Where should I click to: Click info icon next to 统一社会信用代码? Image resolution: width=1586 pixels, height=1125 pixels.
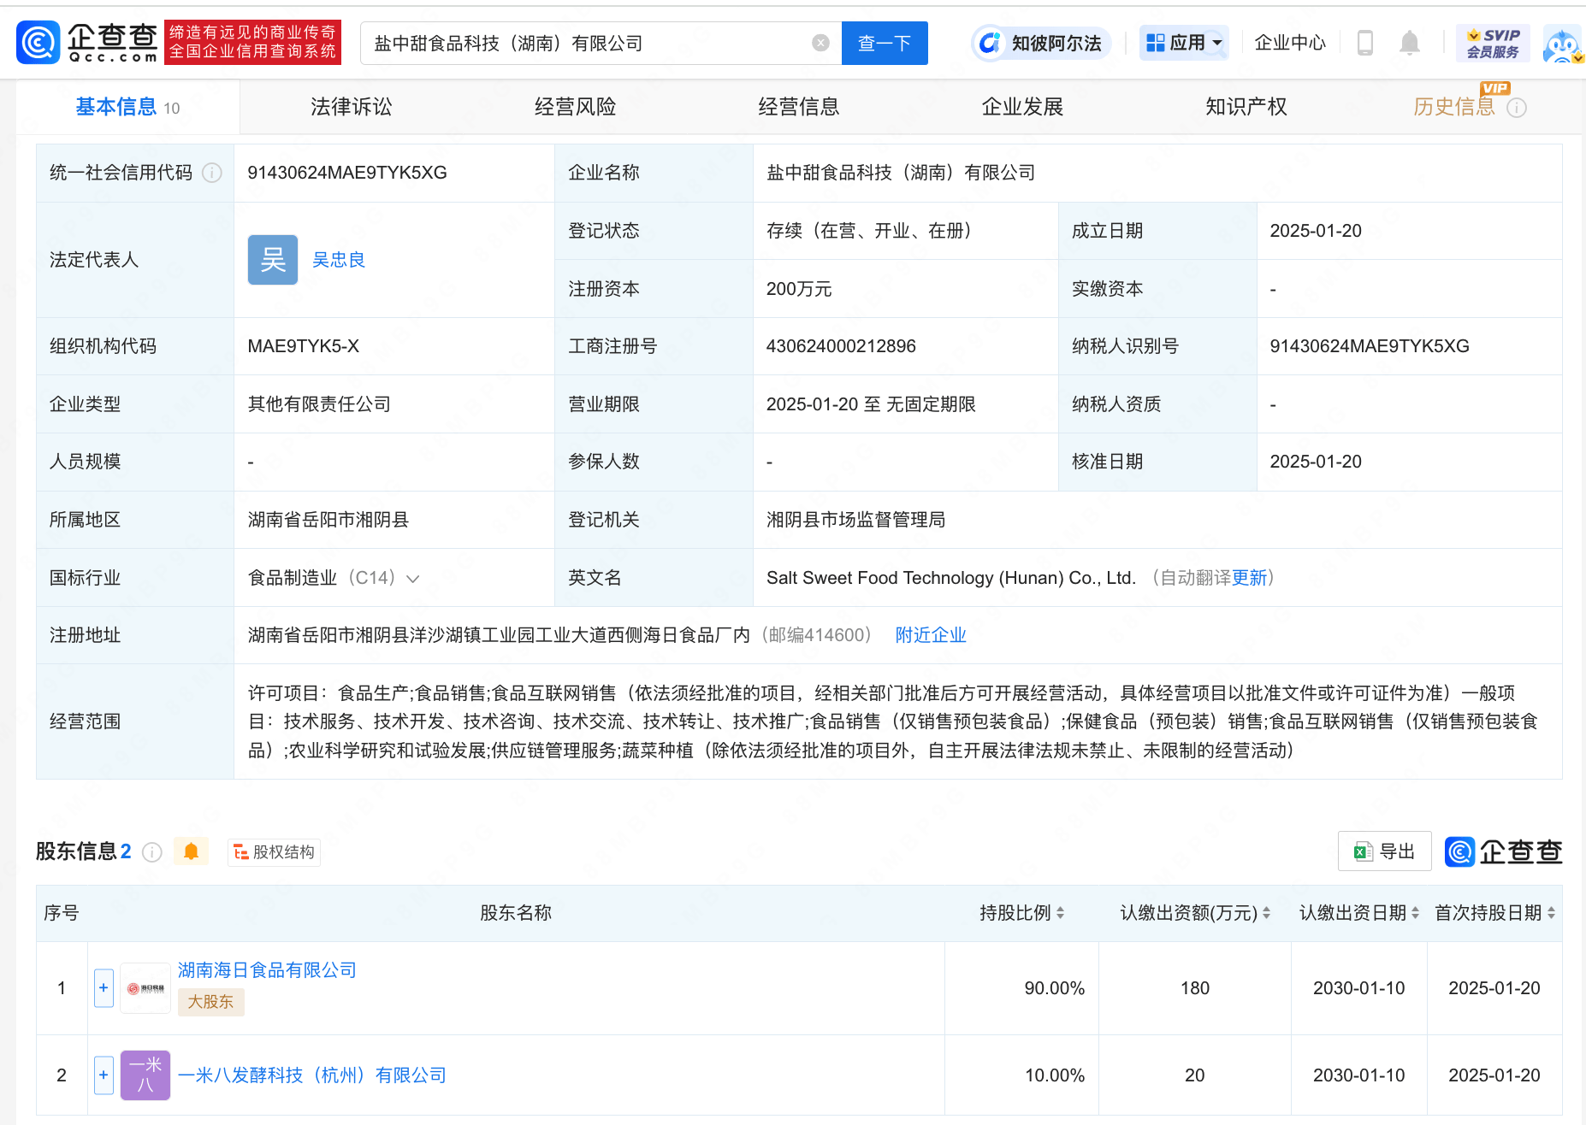click(x=211, y=173)
